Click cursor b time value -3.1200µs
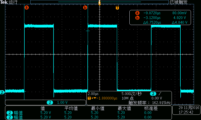 coord(152,18)
